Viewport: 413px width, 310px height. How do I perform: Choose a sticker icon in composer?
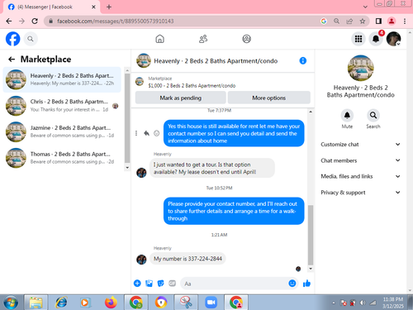coord(160,283)
